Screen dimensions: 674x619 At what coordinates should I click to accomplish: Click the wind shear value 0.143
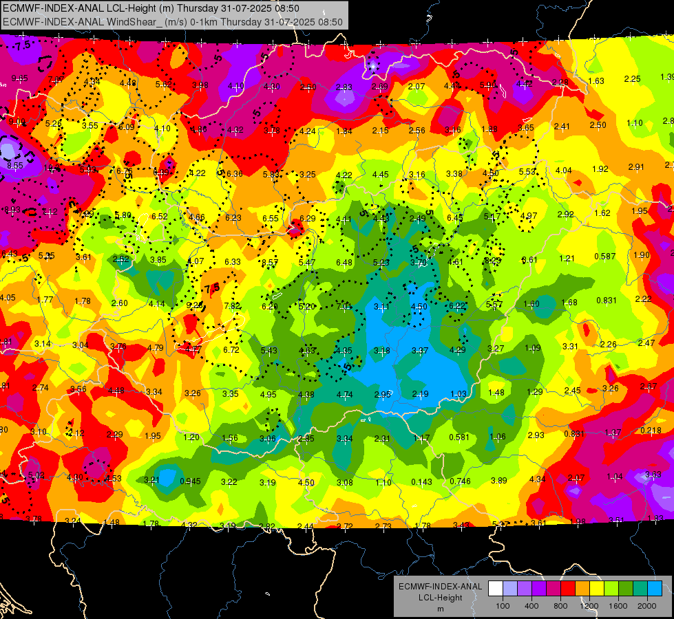point(421,482)
